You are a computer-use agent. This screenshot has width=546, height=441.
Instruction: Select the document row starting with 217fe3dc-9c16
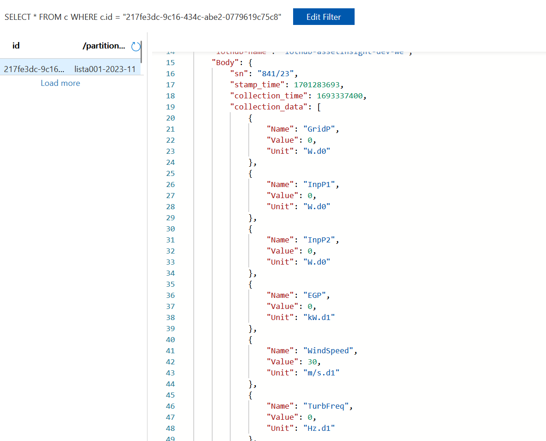point(34,68)
